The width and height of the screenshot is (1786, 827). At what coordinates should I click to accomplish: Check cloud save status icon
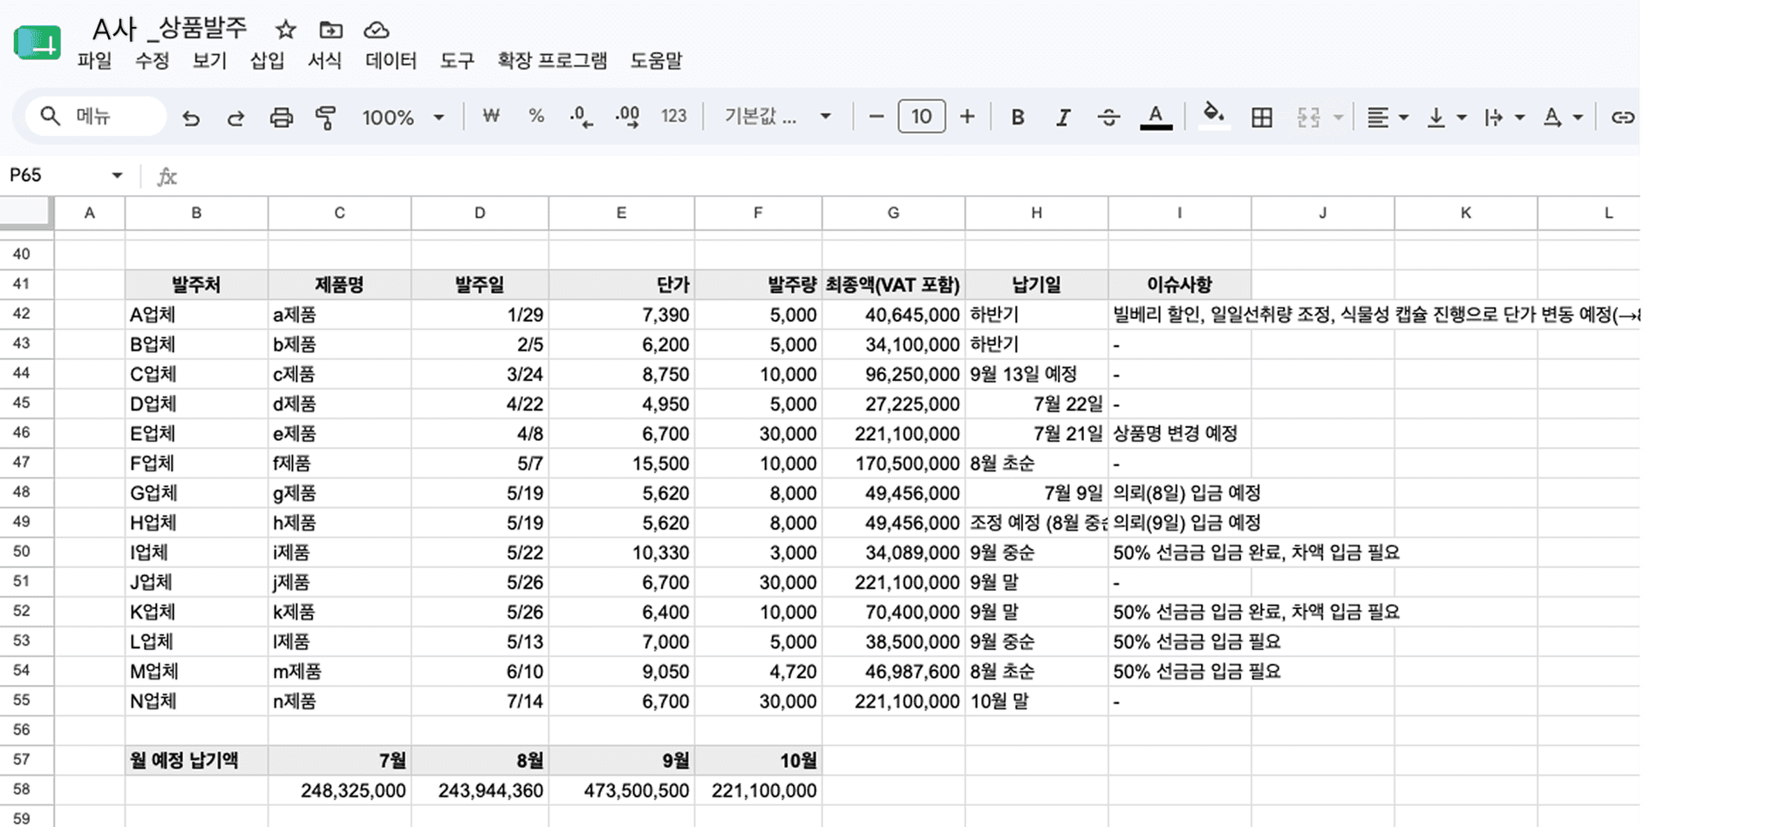point(376,30)
